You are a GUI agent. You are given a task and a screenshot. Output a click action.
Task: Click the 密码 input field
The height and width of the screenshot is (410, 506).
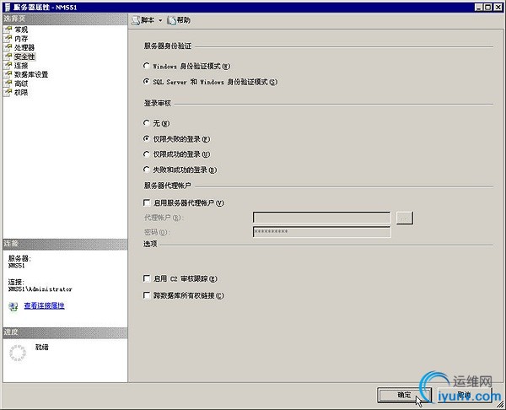[322, 232]
